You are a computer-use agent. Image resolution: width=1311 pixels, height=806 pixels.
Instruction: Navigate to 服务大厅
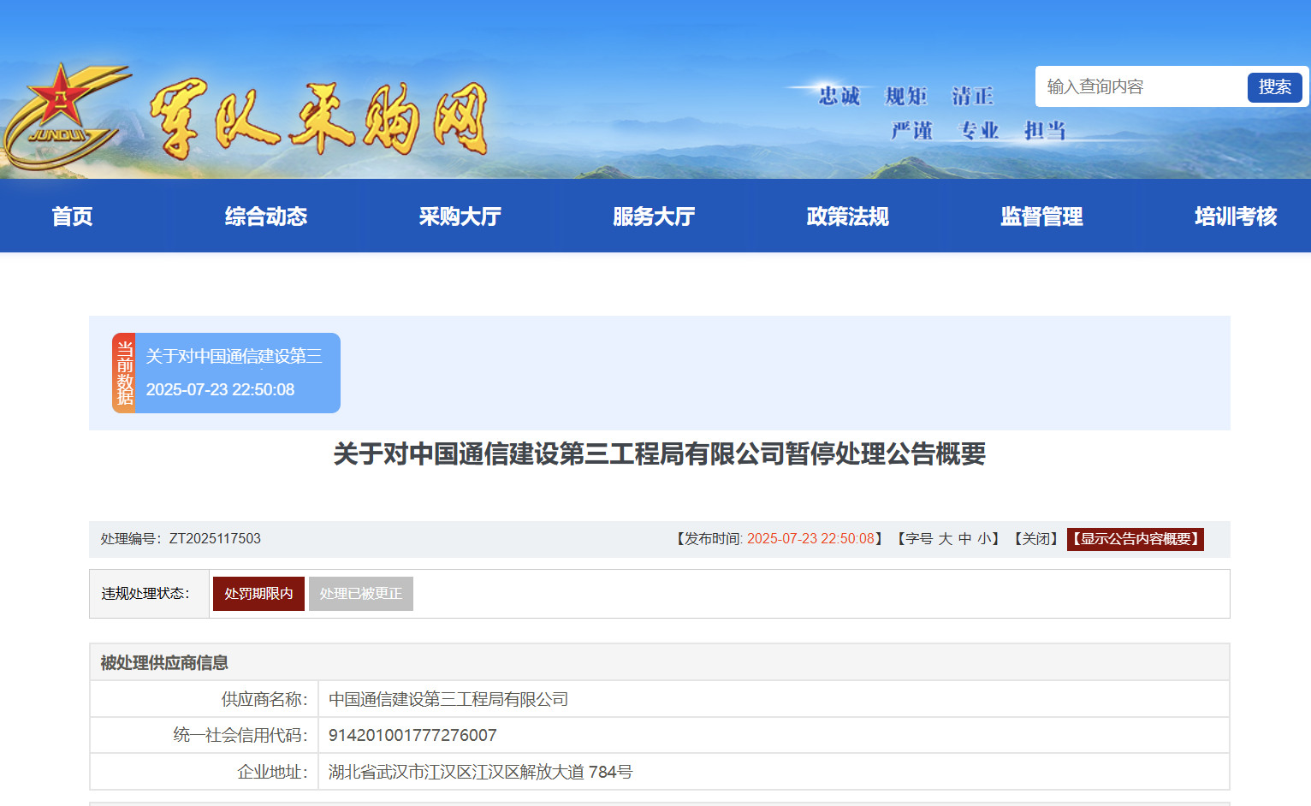654,216
